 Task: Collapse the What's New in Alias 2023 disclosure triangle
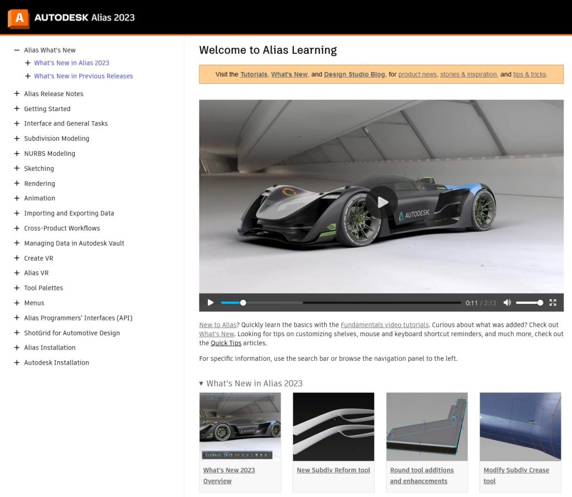click(x=201, y=384)
